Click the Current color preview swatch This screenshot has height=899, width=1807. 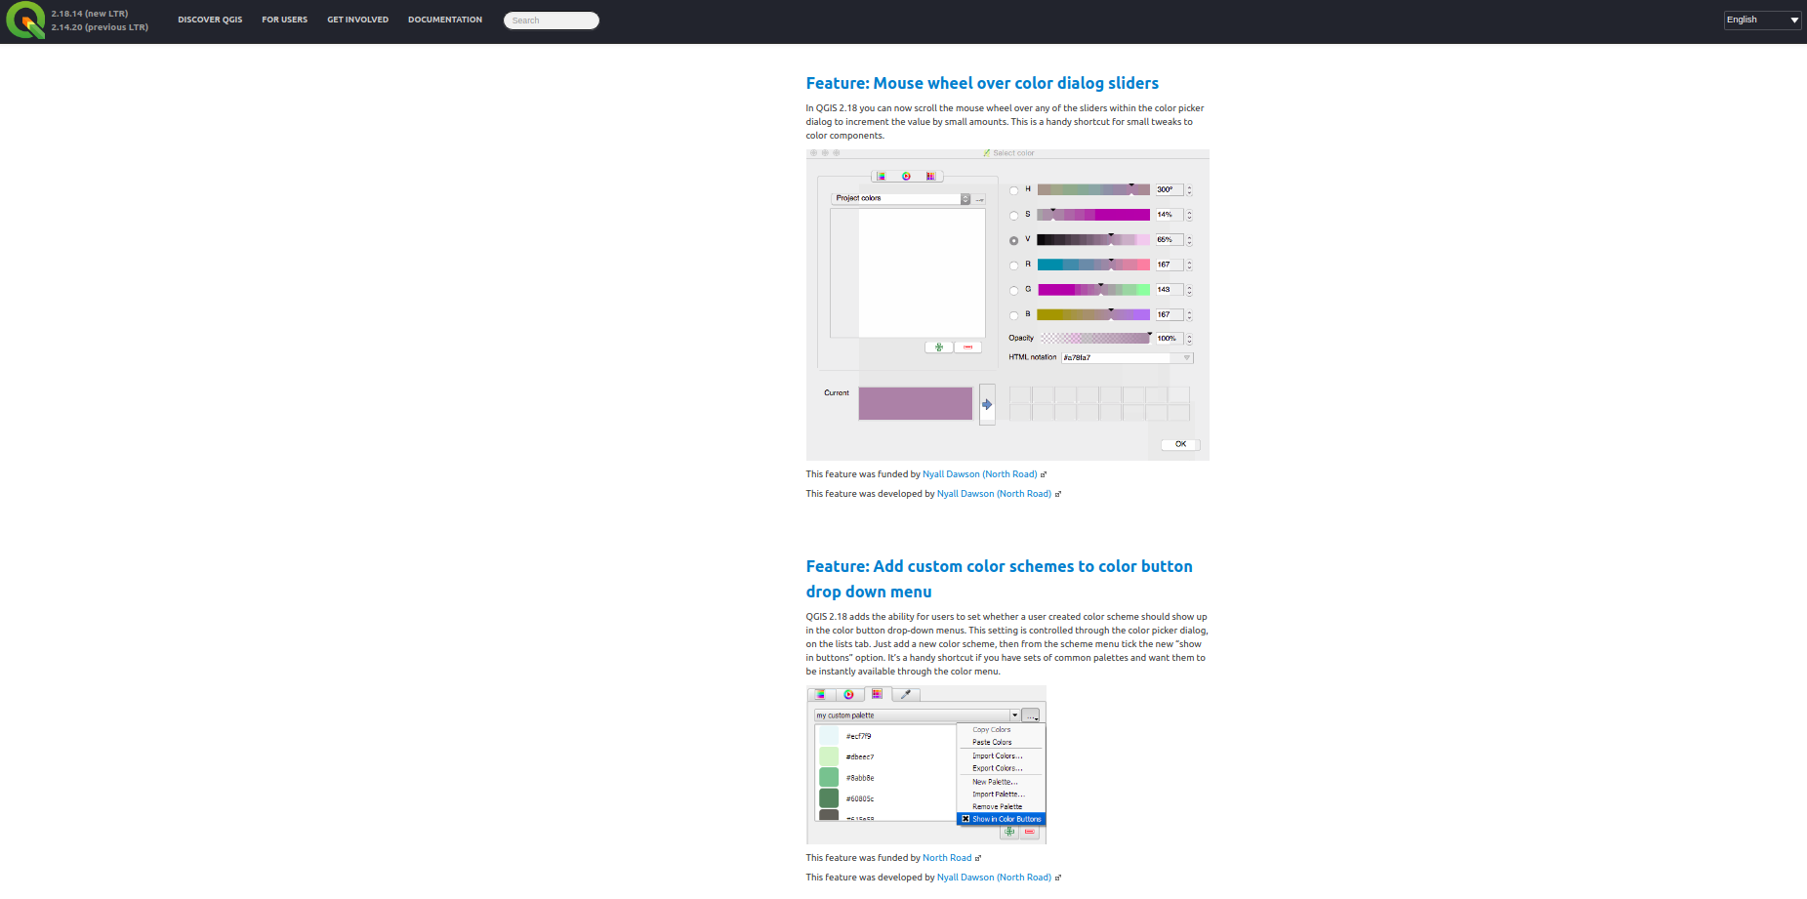click(916, 404)
